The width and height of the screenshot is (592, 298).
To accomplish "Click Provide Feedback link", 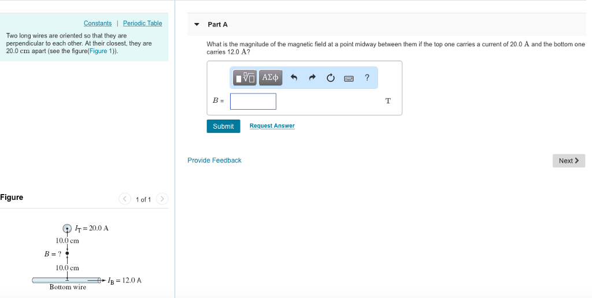I will (214, 161).
